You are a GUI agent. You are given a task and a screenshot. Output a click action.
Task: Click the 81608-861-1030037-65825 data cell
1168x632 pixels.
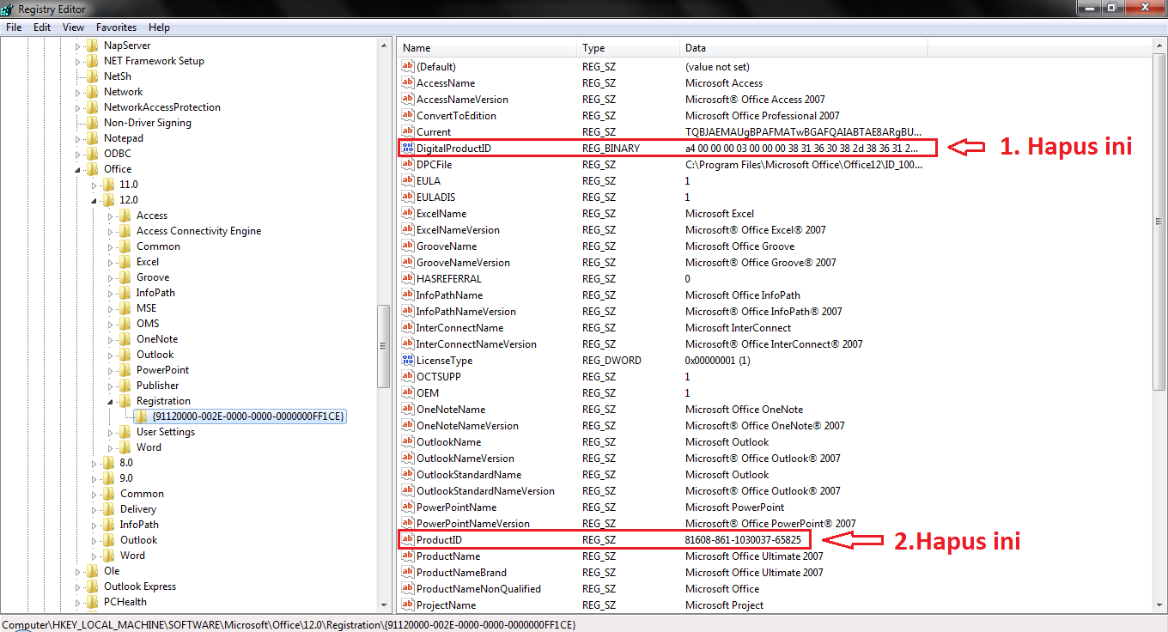(743, 540)
